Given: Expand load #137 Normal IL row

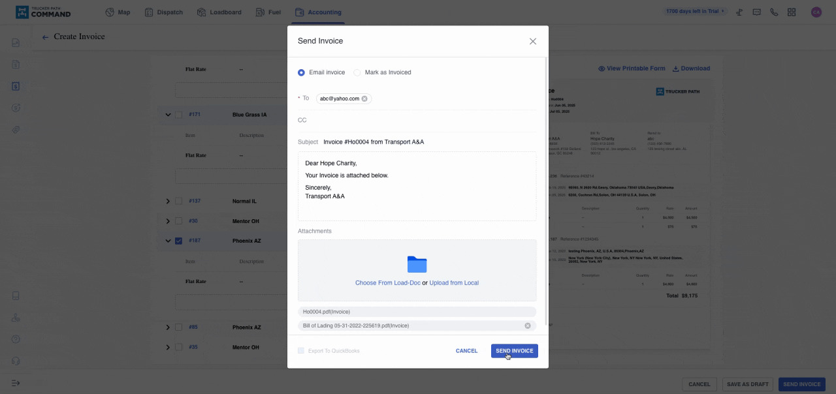Looking at the screenshot, I should [x=168, y=201].
